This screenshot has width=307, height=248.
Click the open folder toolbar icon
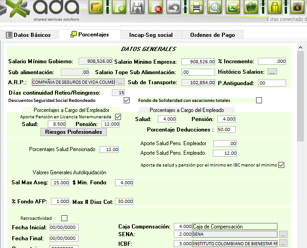[x=96, y=7]
